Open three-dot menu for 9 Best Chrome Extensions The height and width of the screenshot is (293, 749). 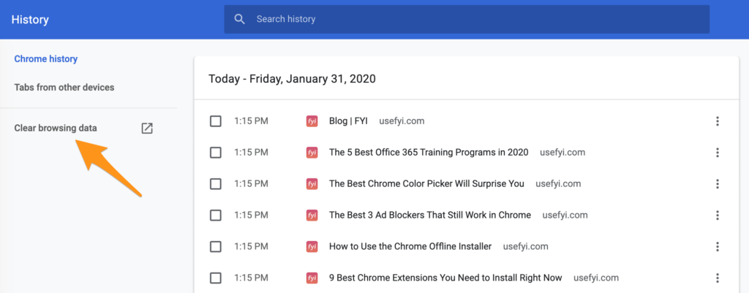pos(717,278)
